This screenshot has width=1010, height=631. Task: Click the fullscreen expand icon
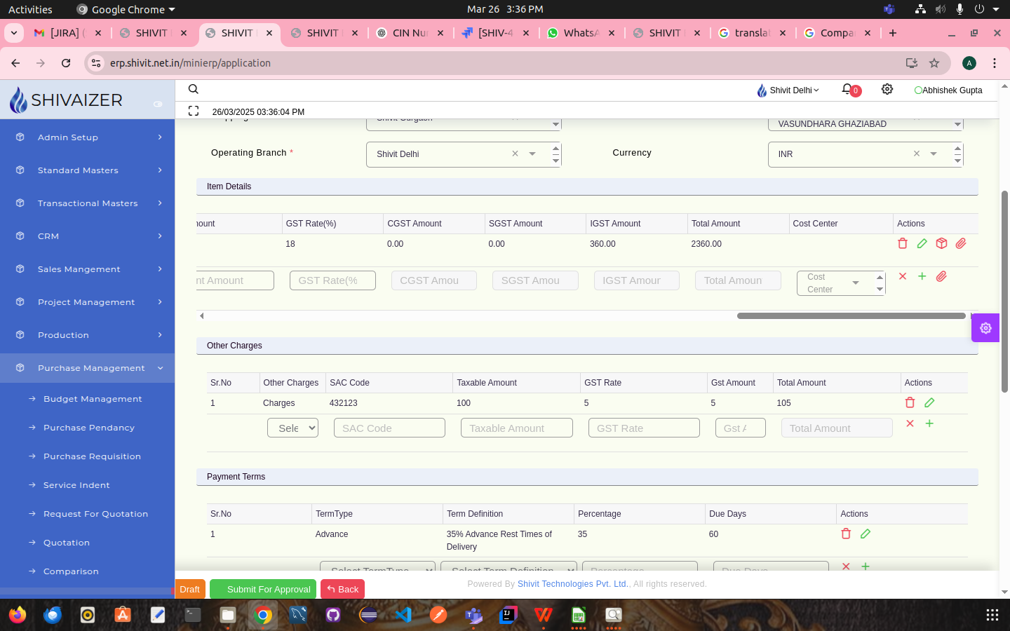tap(194, 111)
